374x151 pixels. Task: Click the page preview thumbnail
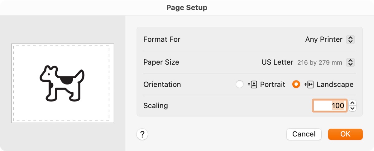[x=63, y=83]
